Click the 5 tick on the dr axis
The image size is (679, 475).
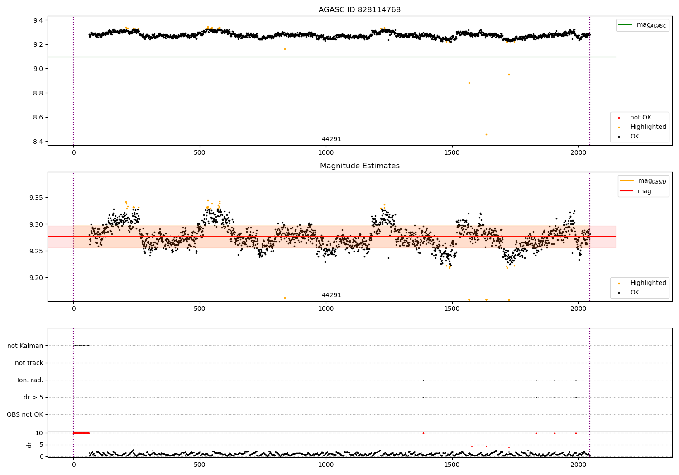tap(41, 445)
